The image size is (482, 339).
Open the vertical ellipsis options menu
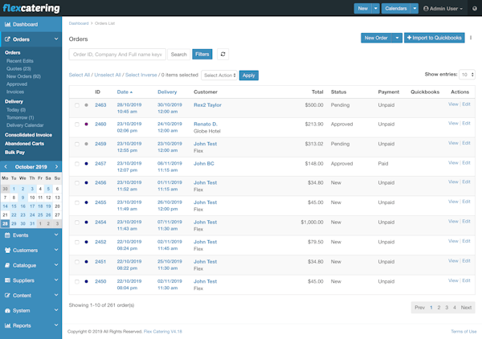coord(471,38)
